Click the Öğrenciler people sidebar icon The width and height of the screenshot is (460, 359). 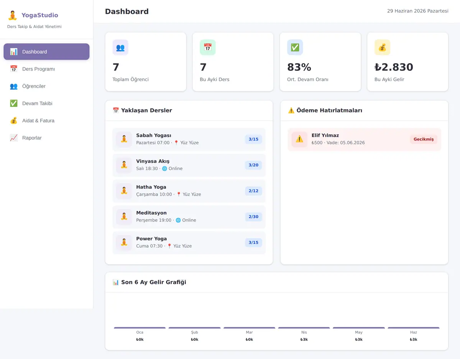coord(14,86)
